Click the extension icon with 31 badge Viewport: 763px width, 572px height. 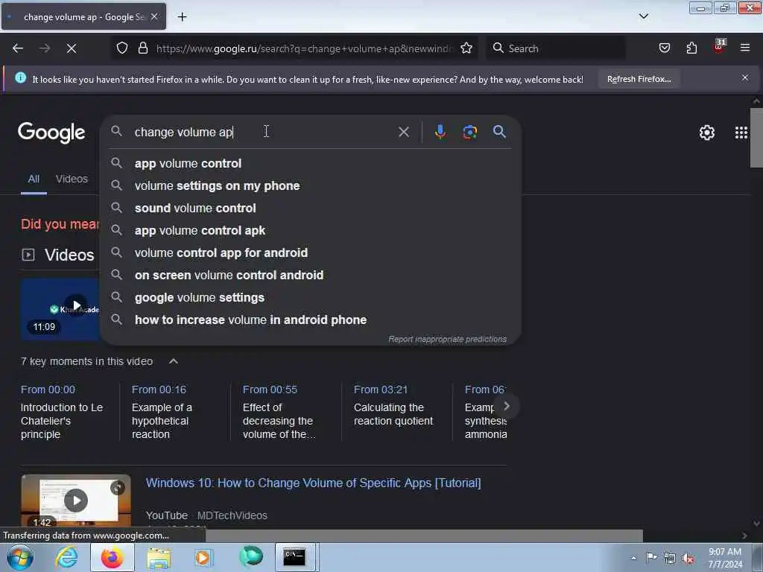(x=719, y=47)
